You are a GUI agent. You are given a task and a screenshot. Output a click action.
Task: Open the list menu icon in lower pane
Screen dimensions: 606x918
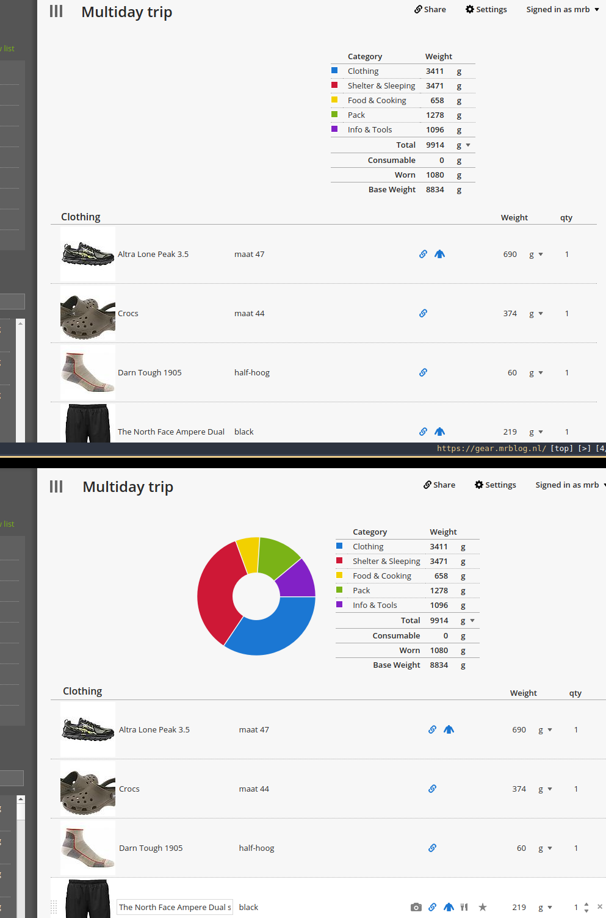pos(56,486)
